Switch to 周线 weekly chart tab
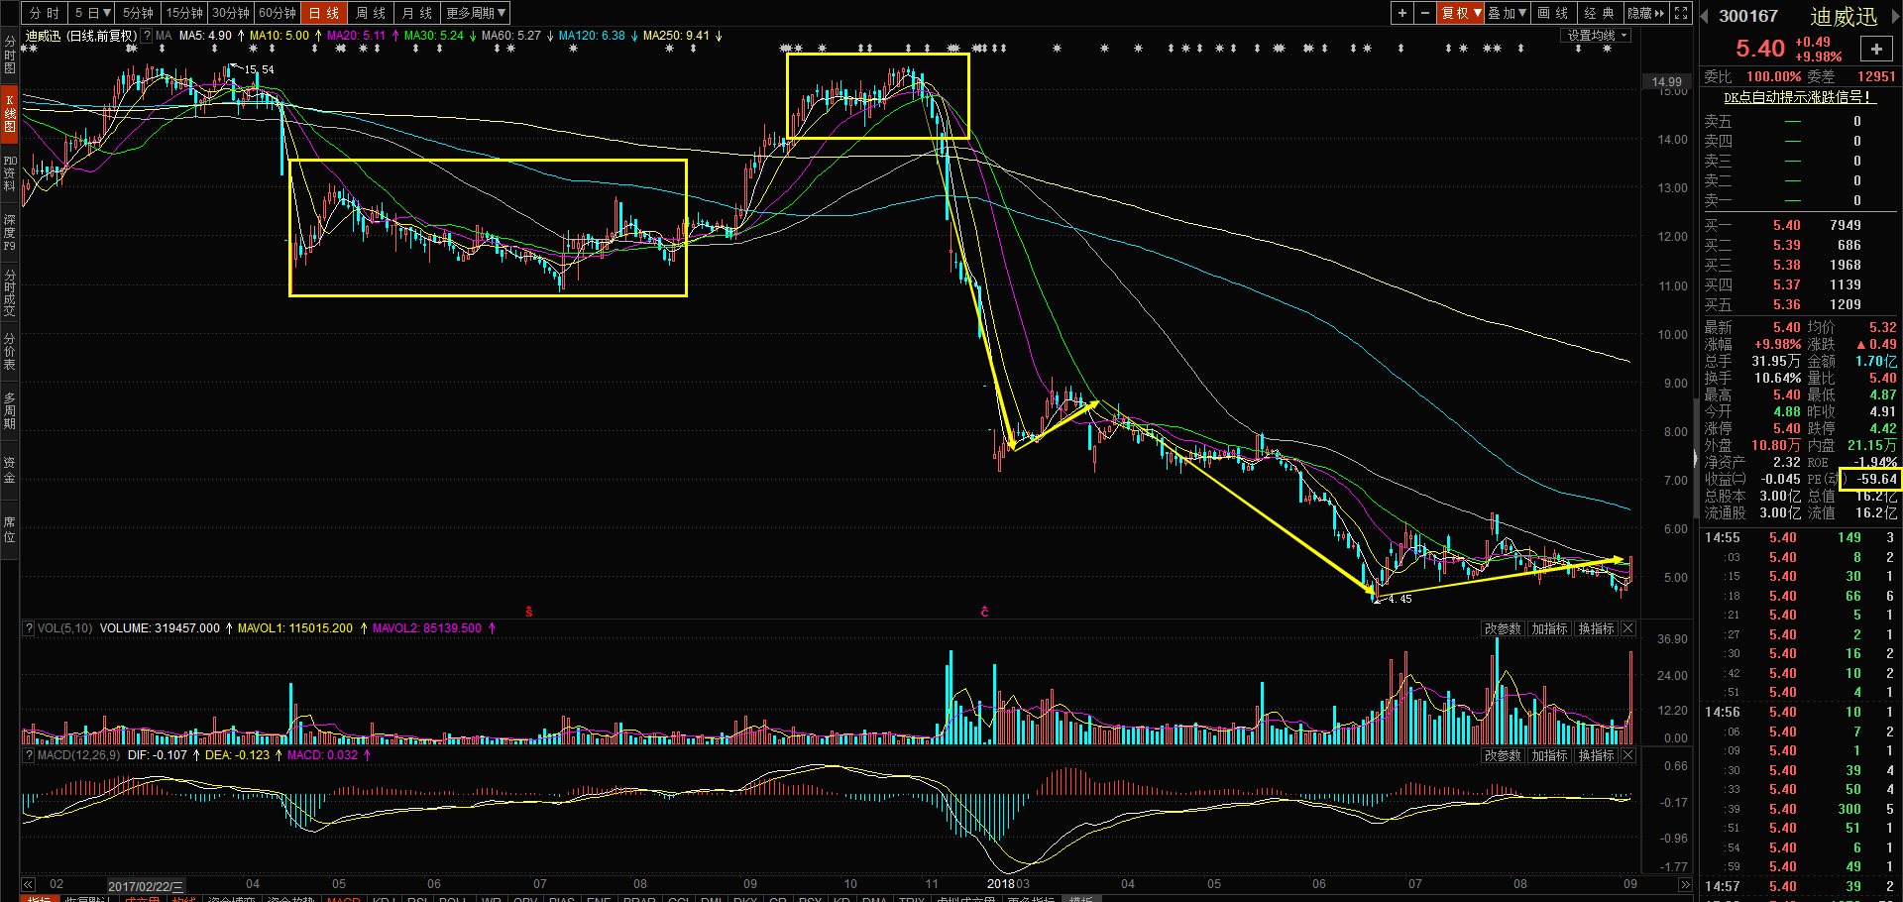Image resolution: width=1903 pixels, height=902 pixels. (370, 13)
